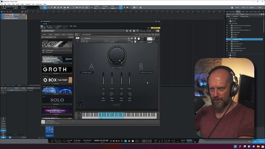Click the Kontakt browser toggle icon in header

(x=127, y=31)
